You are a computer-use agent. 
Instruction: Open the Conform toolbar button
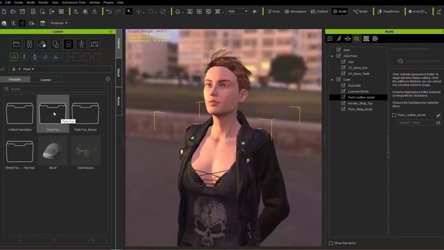point(319,12)
